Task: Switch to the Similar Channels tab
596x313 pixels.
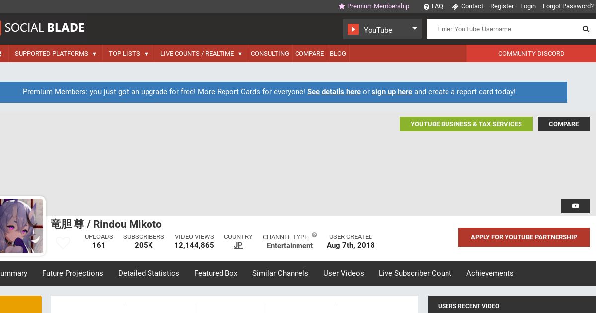Action: coord(280,273)
